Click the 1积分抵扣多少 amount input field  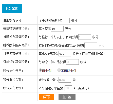pyautogui.click(x=65, y=80)
